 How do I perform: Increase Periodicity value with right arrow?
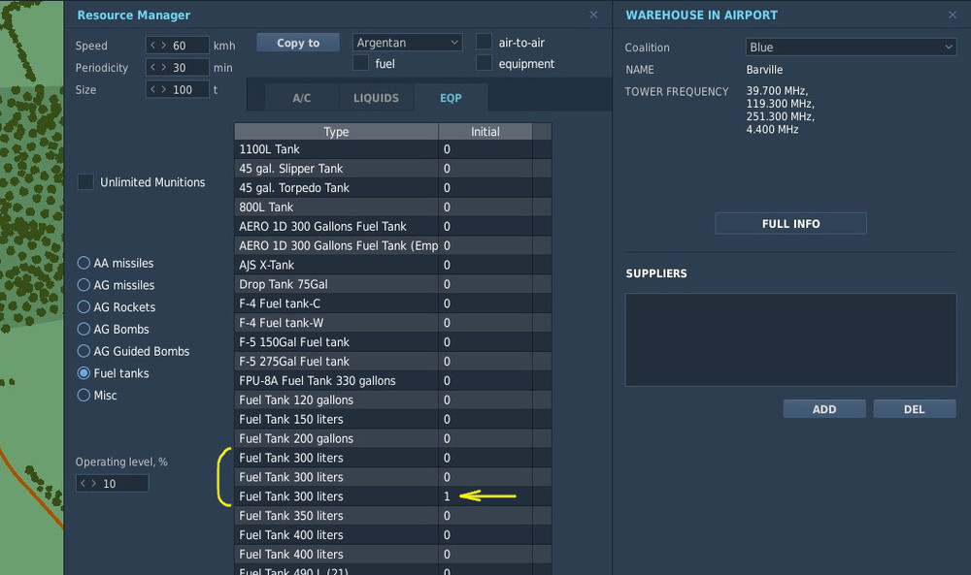click(163, 68)
